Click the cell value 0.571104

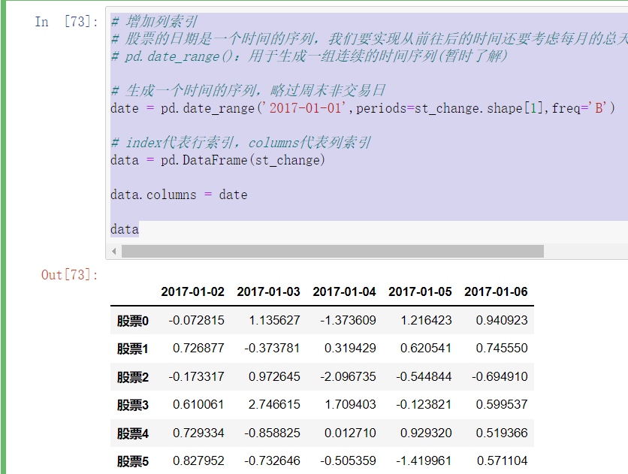click(x=502, y=461)
